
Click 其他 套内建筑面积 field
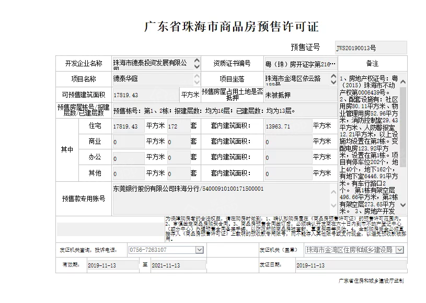[x=288, y=173]
